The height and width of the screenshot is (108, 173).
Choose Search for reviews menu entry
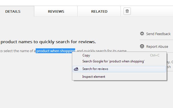coord(119,69)
